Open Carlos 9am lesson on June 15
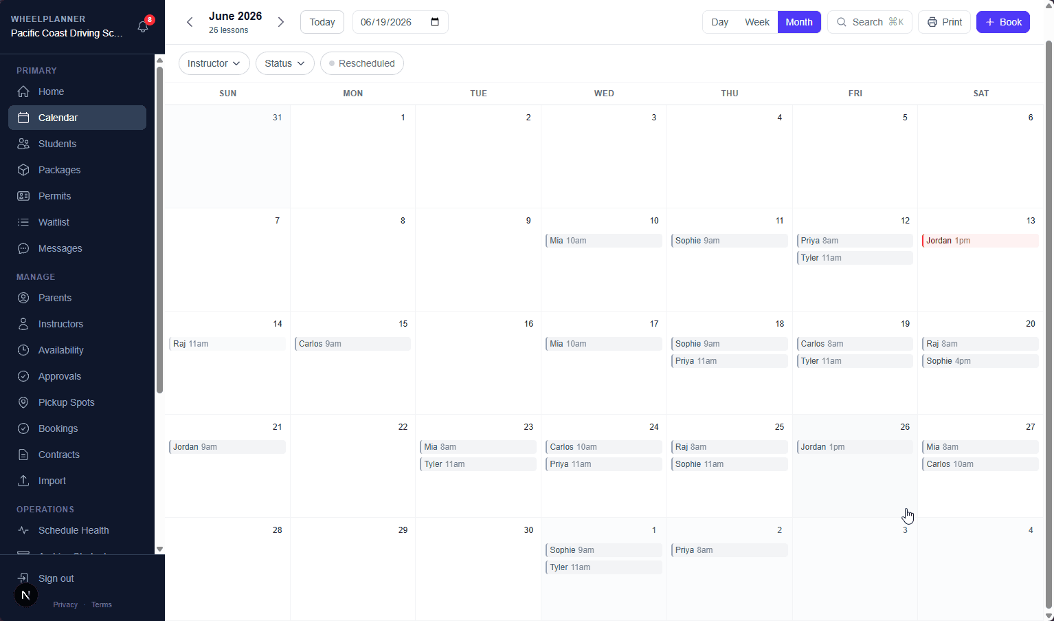Viewport: 1054px width, 621px height. (x=353, y=344)
